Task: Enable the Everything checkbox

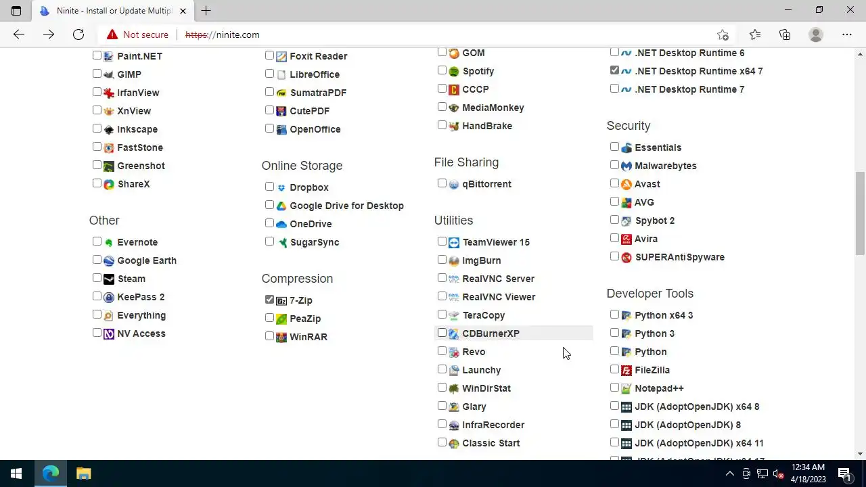Action: (97, 315)
